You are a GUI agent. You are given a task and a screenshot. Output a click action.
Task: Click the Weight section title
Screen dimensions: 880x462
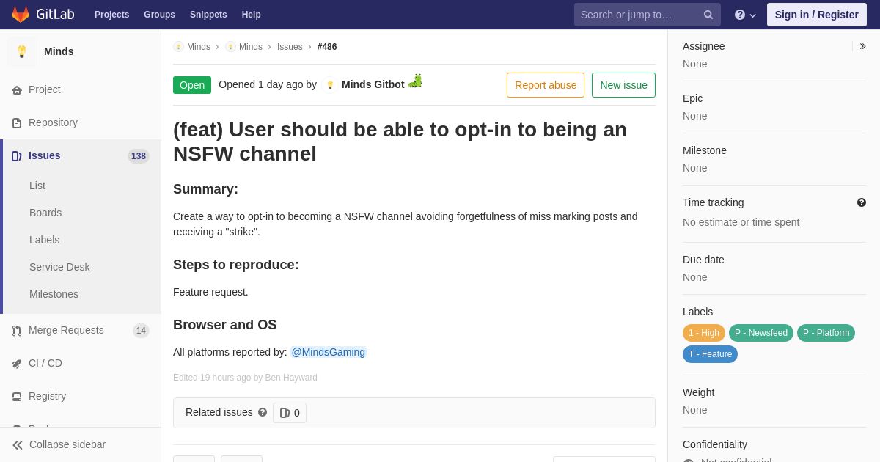click(x=698, y=392)
